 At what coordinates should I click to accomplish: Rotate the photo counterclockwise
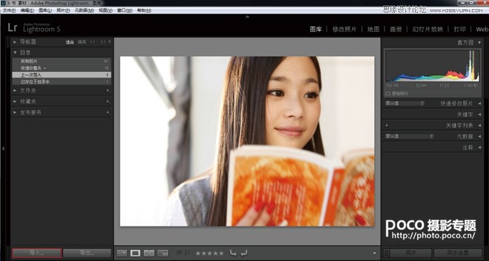coord(233,253)
